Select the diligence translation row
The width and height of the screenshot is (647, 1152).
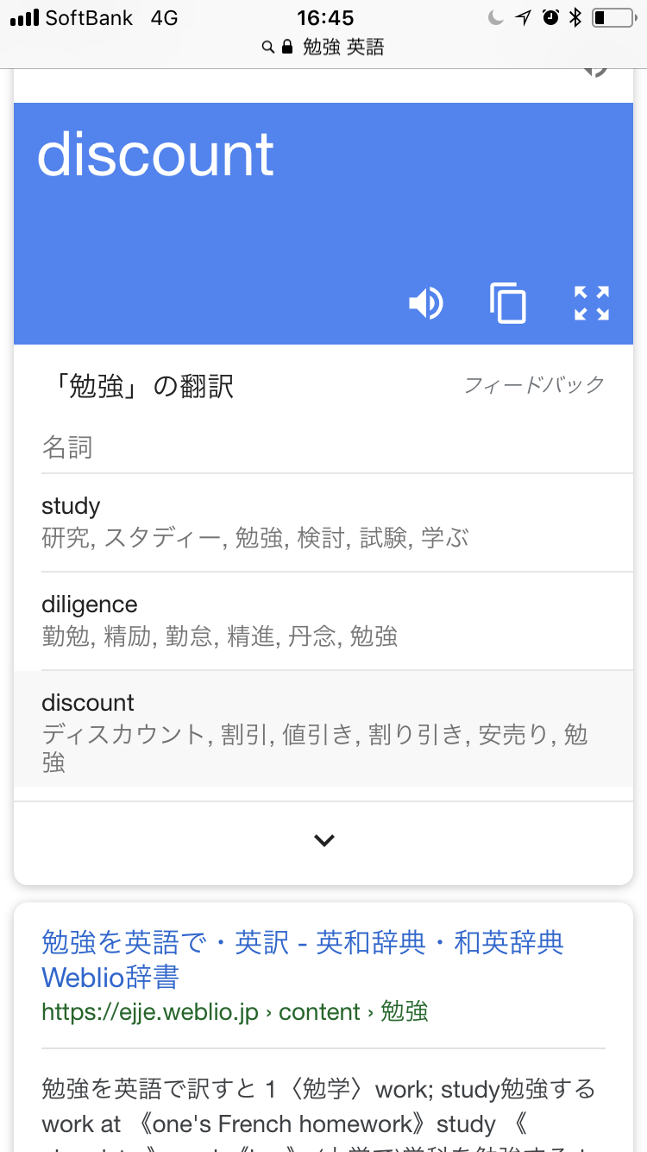323,620
